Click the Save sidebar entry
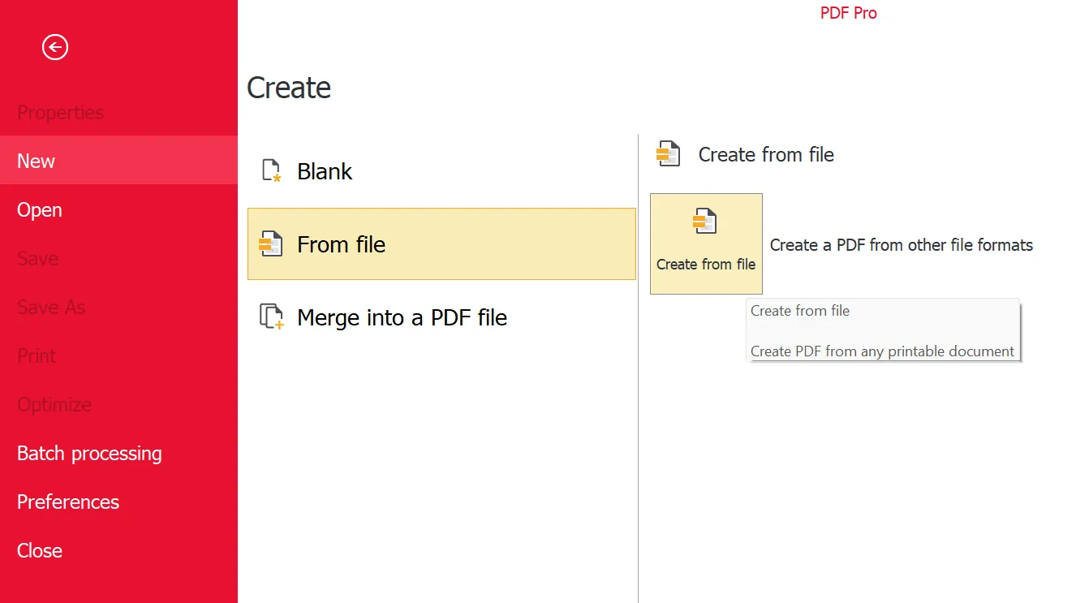The height and width of the screenshot is (603, 1076). point(38,258)
